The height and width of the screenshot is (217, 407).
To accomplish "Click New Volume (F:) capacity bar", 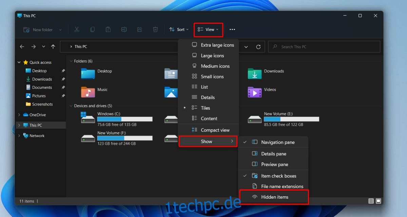I will (125, 138).
